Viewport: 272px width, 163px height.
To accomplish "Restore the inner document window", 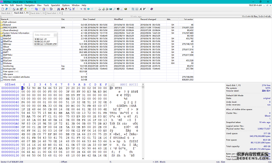I will tap(267, 5).
